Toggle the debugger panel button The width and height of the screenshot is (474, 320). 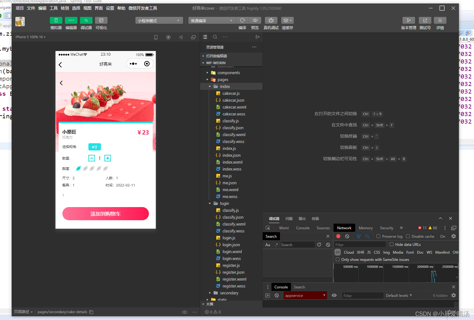86,20
